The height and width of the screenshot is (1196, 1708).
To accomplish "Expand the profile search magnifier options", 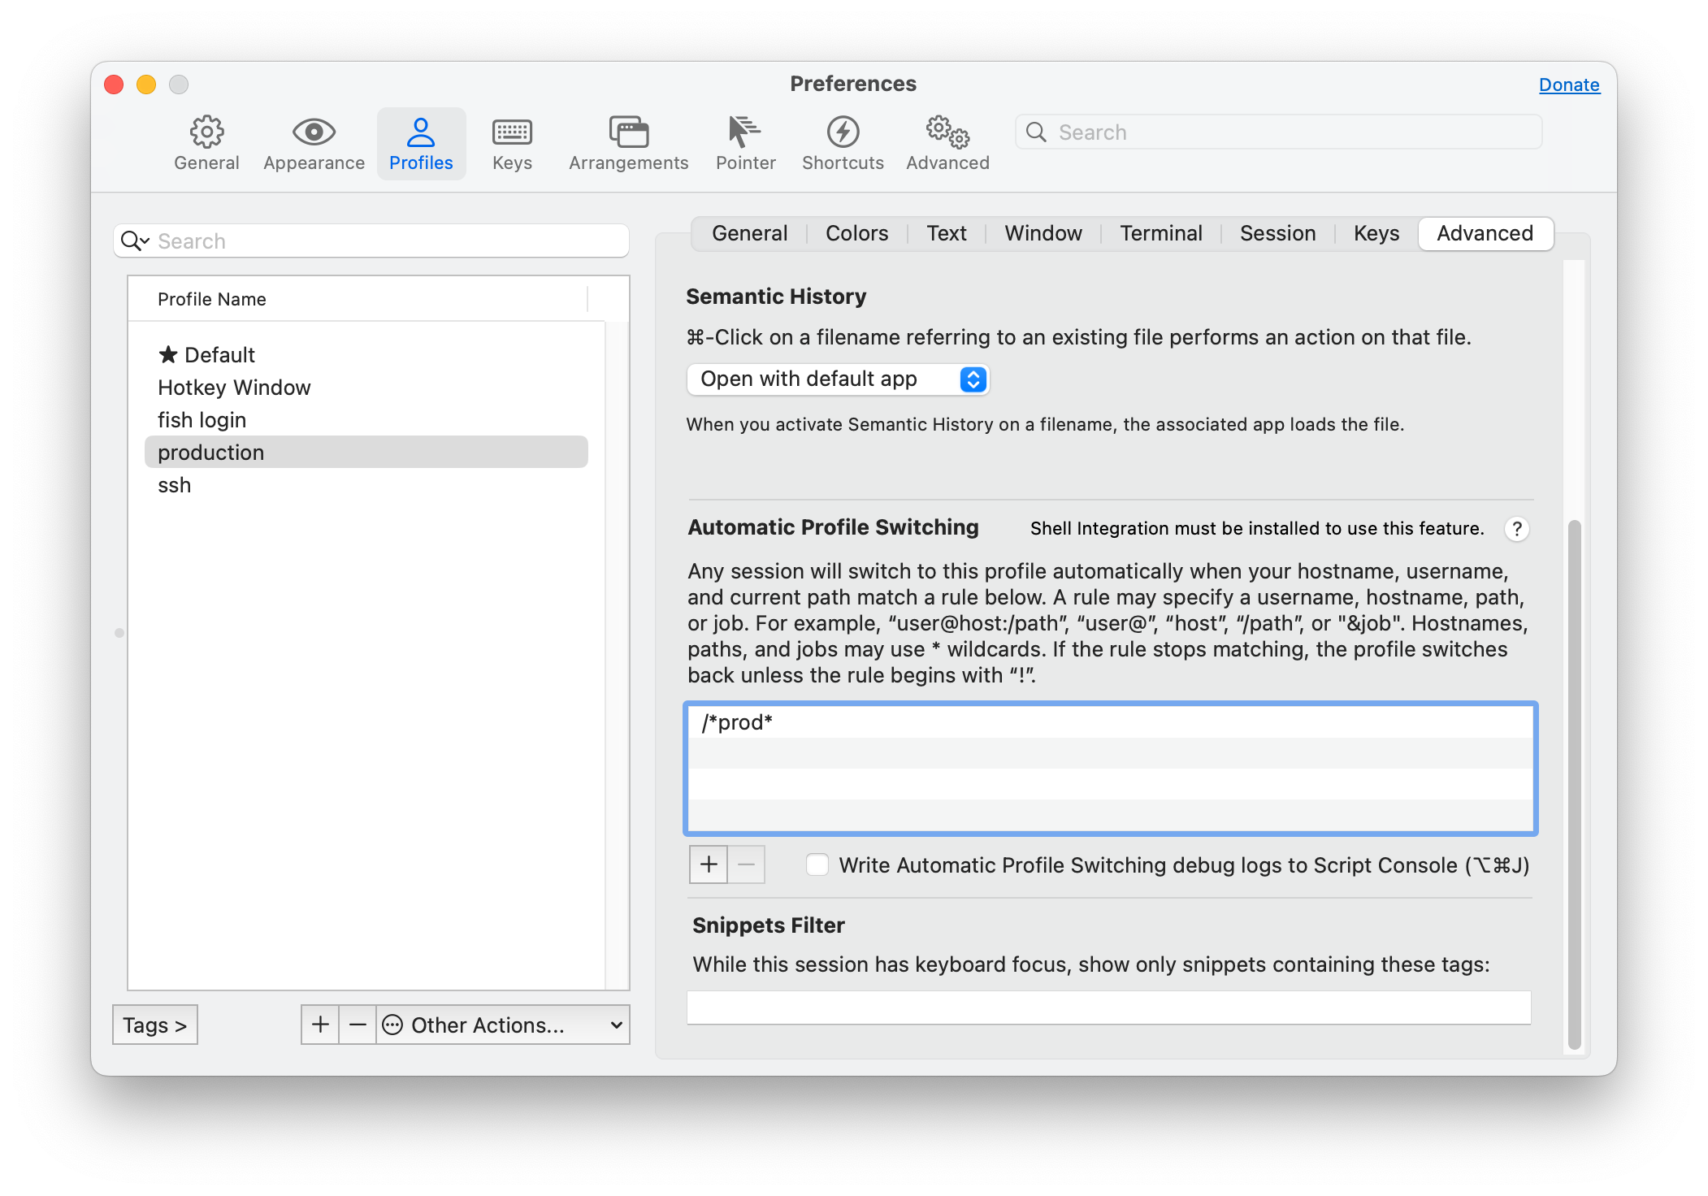I will coord(135,241).
